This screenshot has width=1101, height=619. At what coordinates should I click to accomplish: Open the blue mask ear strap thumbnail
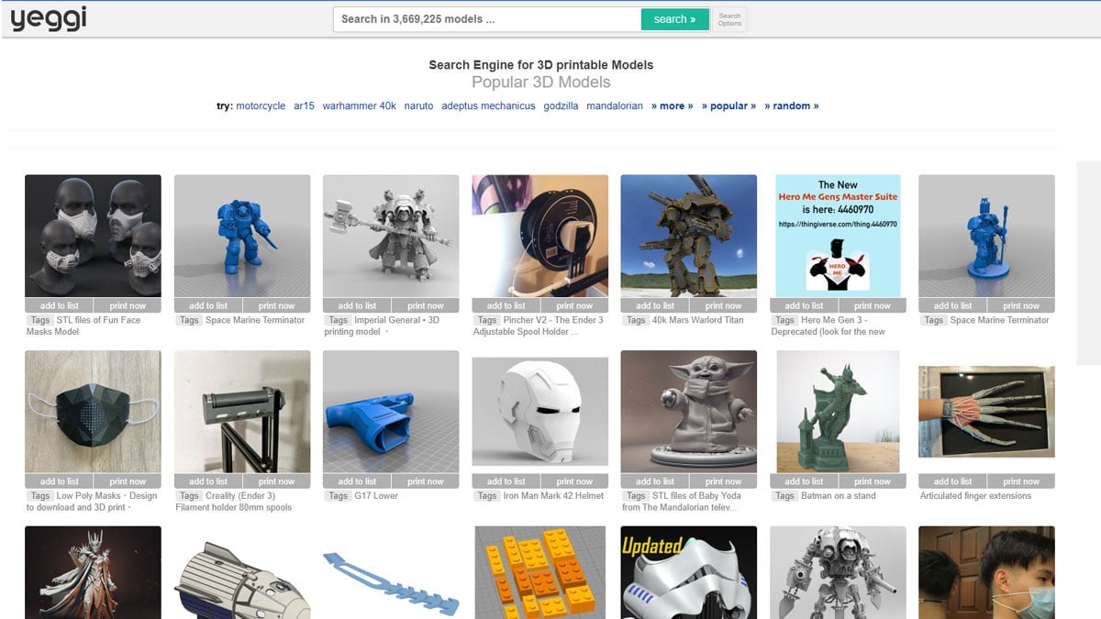click(391, 582)
